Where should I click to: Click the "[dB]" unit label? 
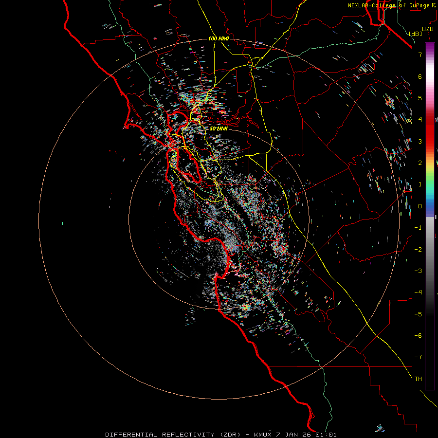click(415, 34)
